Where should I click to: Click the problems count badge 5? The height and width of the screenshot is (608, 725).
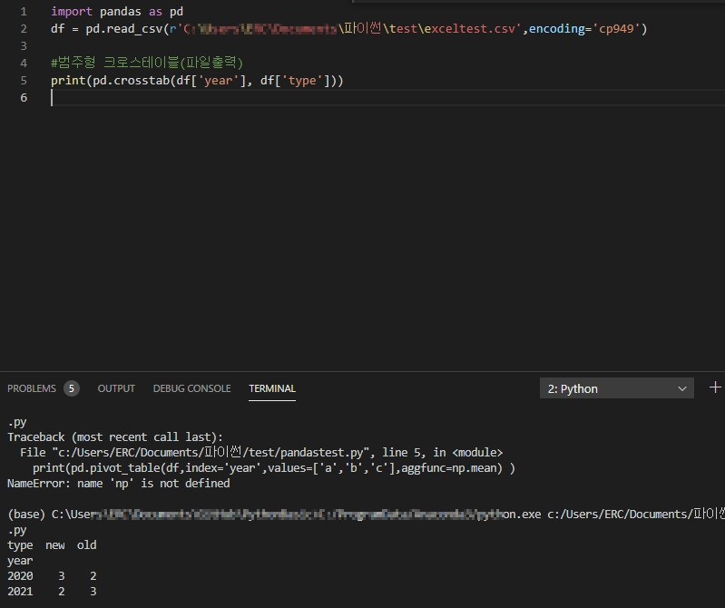(71, 388)
